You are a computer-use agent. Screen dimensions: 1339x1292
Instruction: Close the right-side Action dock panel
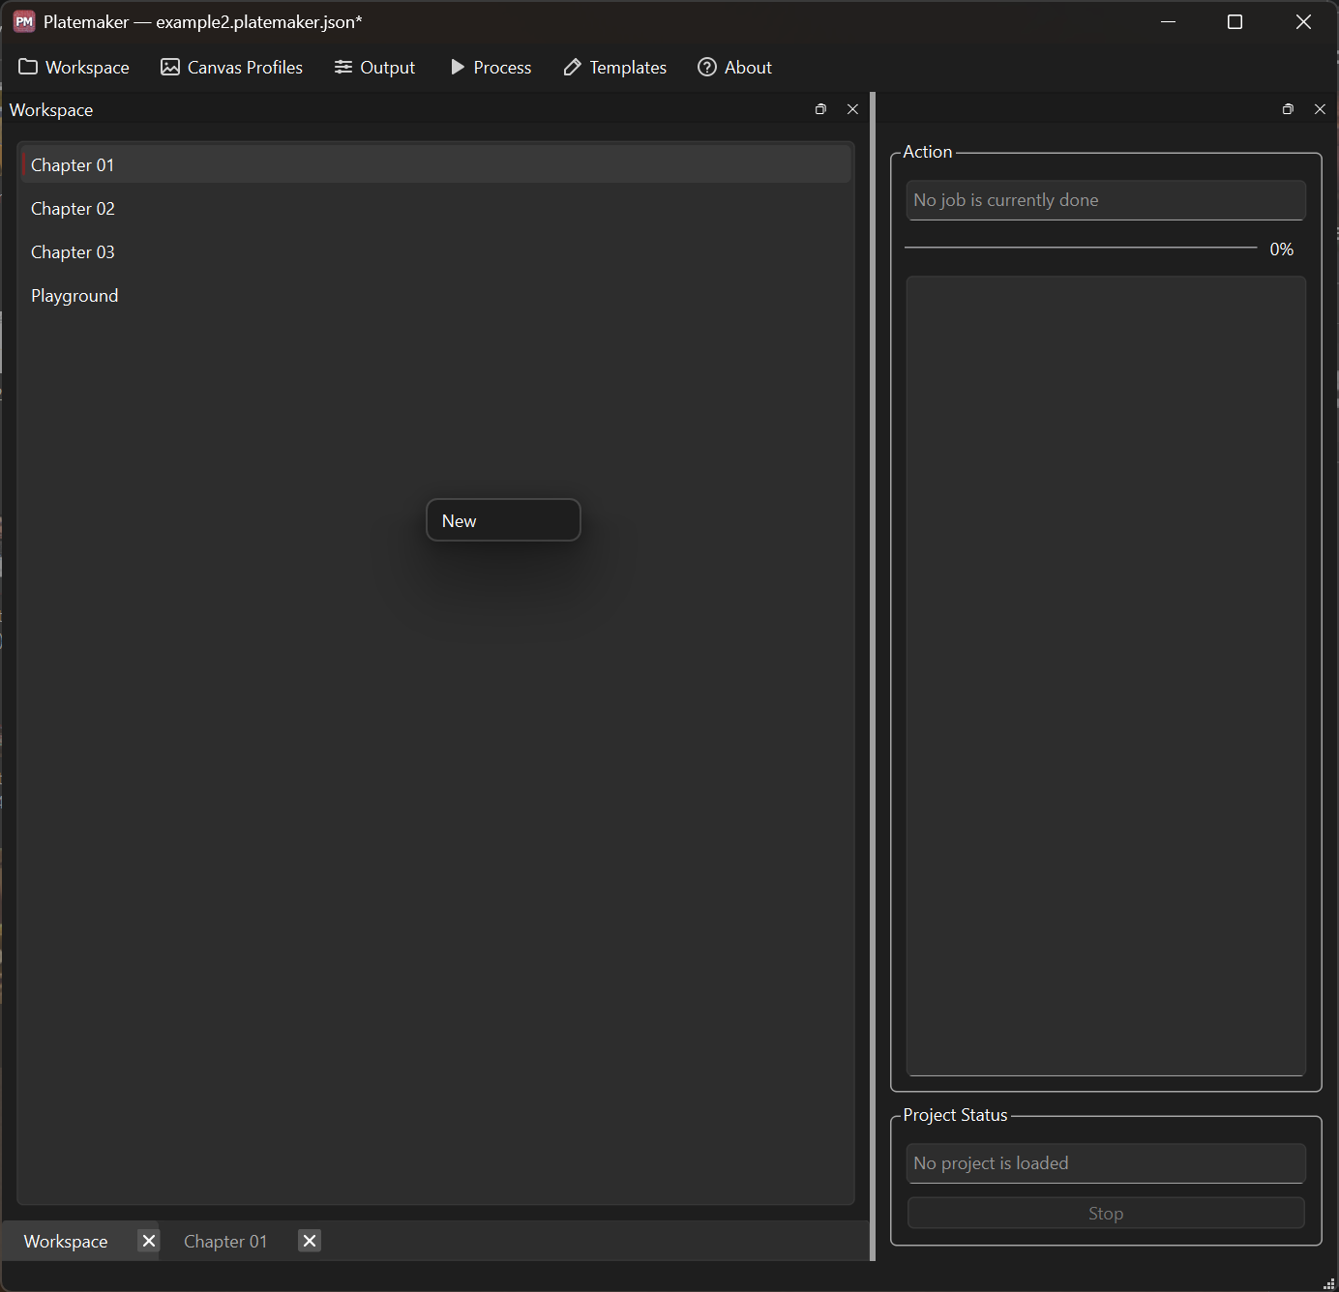pos(1320,109)
